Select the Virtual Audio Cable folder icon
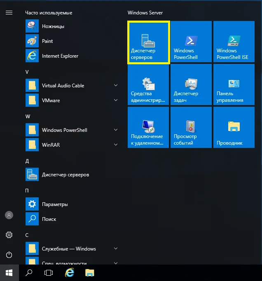Image resolution: width=262 pixels, height=281 pixels. pos(32,85)
